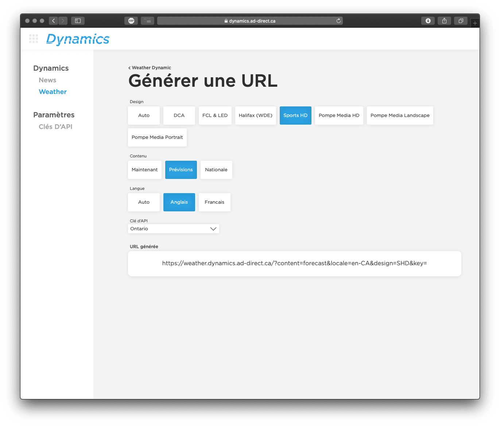Select the Sports HD design option

click(x=295, y=116)
